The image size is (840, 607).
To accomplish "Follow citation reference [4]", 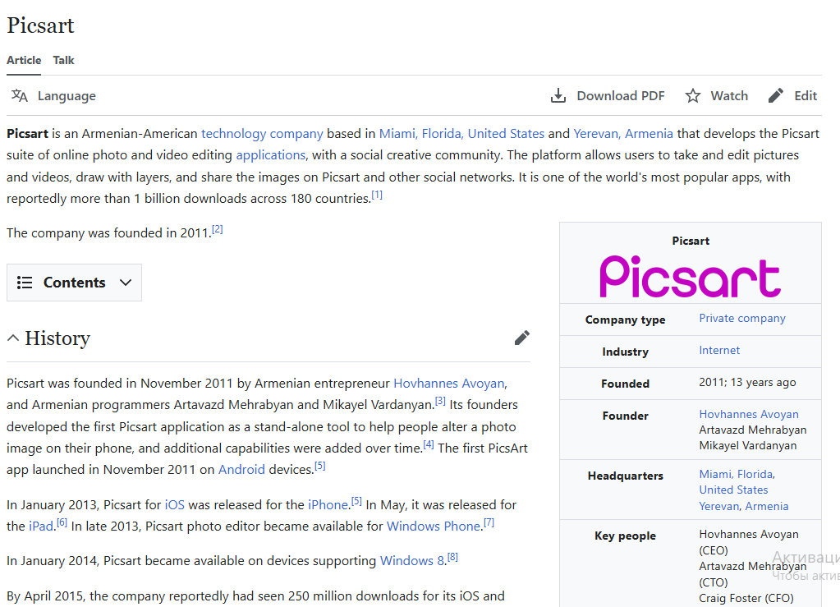I will coord(429,444).
